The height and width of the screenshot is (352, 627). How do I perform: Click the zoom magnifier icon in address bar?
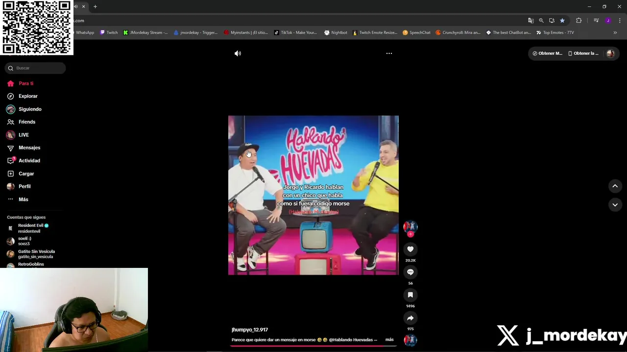tap(541, 21)
